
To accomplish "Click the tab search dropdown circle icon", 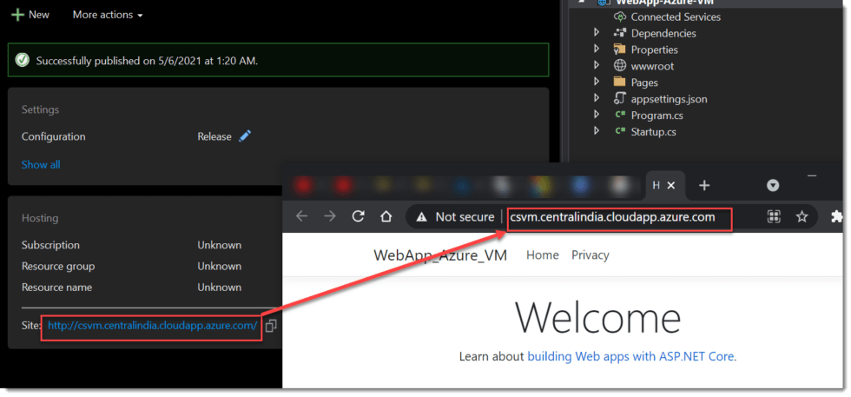I will [773, 186].
